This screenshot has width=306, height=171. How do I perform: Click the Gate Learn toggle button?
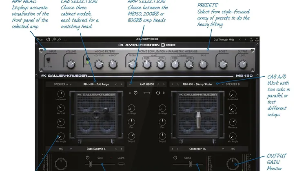click(x=121, y=164)
